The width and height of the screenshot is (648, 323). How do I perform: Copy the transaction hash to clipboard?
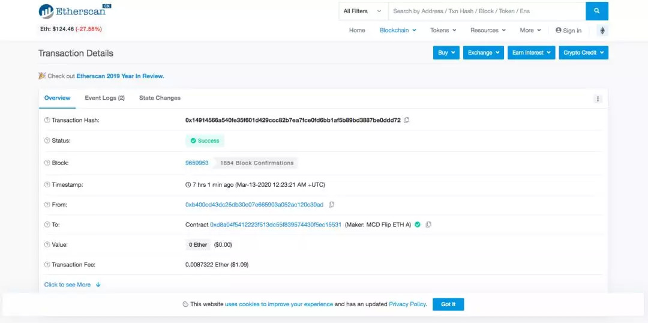[x=407, y=120]
